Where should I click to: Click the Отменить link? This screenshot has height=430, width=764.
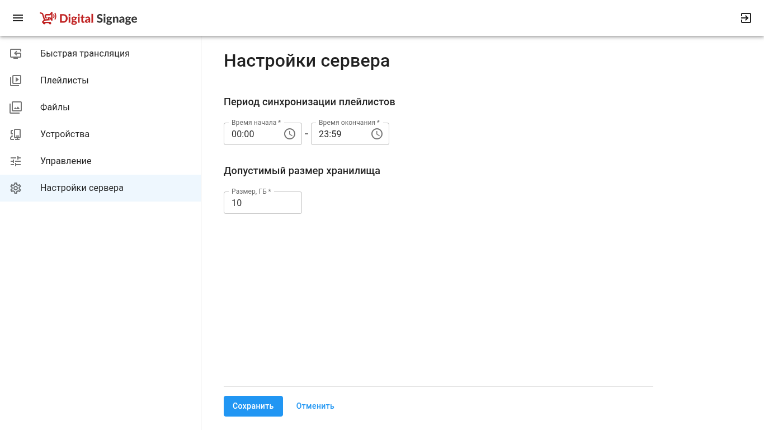pyautogui.click(x=315, y=406)
